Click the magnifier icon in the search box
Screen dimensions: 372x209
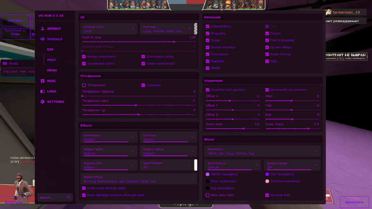pyautogui.click(x=69, y=197)
